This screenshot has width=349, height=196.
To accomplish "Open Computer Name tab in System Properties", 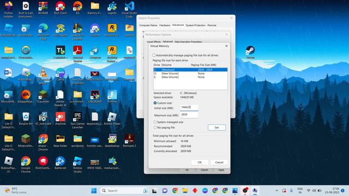I will [148, 26].
